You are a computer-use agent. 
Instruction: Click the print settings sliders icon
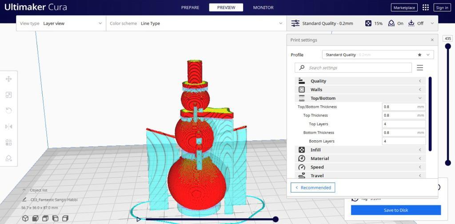(x=295, y=23)
